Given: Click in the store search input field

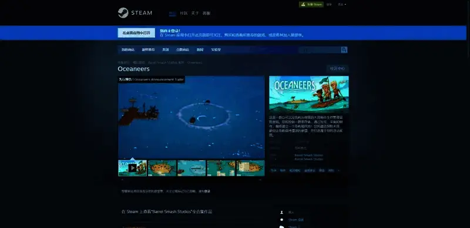Looking at the screenshot, I should click(x=320, y=50).
